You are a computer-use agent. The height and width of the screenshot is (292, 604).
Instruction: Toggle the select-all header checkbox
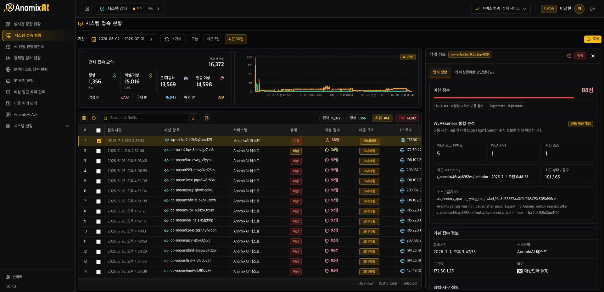pos(98,130)
